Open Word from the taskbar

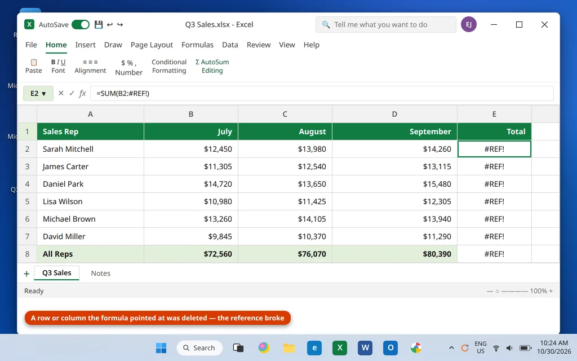[365, 347]
